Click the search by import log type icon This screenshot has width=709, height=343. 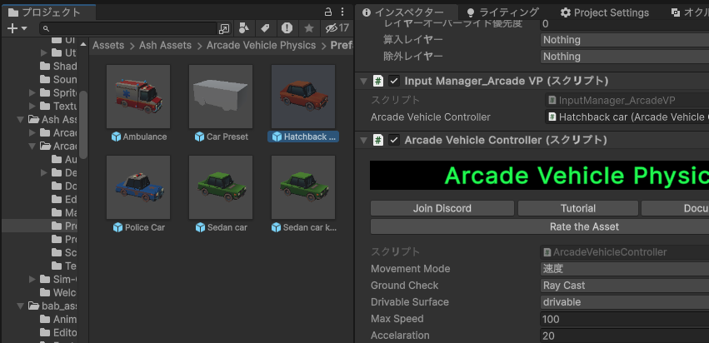[287, 28]
